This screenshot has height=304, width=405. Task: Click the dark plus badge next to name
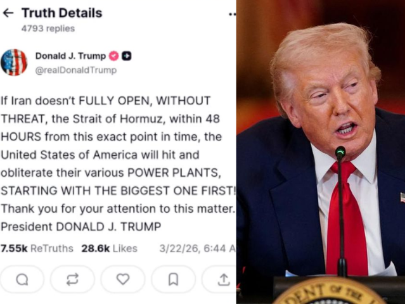126,56
